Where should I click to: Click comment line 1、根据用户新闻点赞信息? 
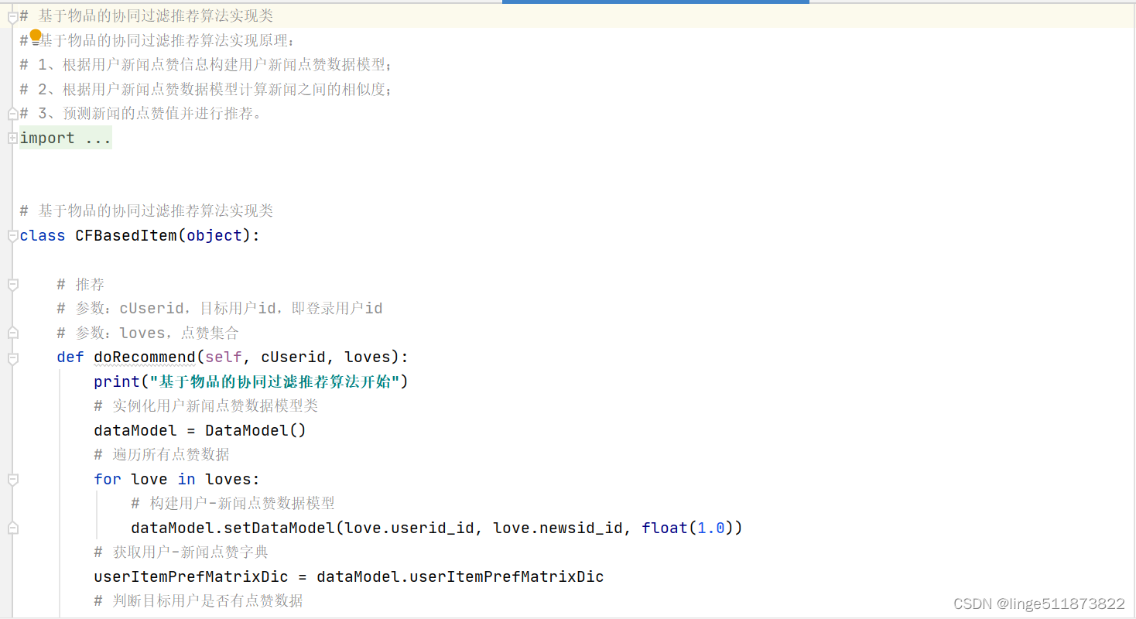(207, 64)
